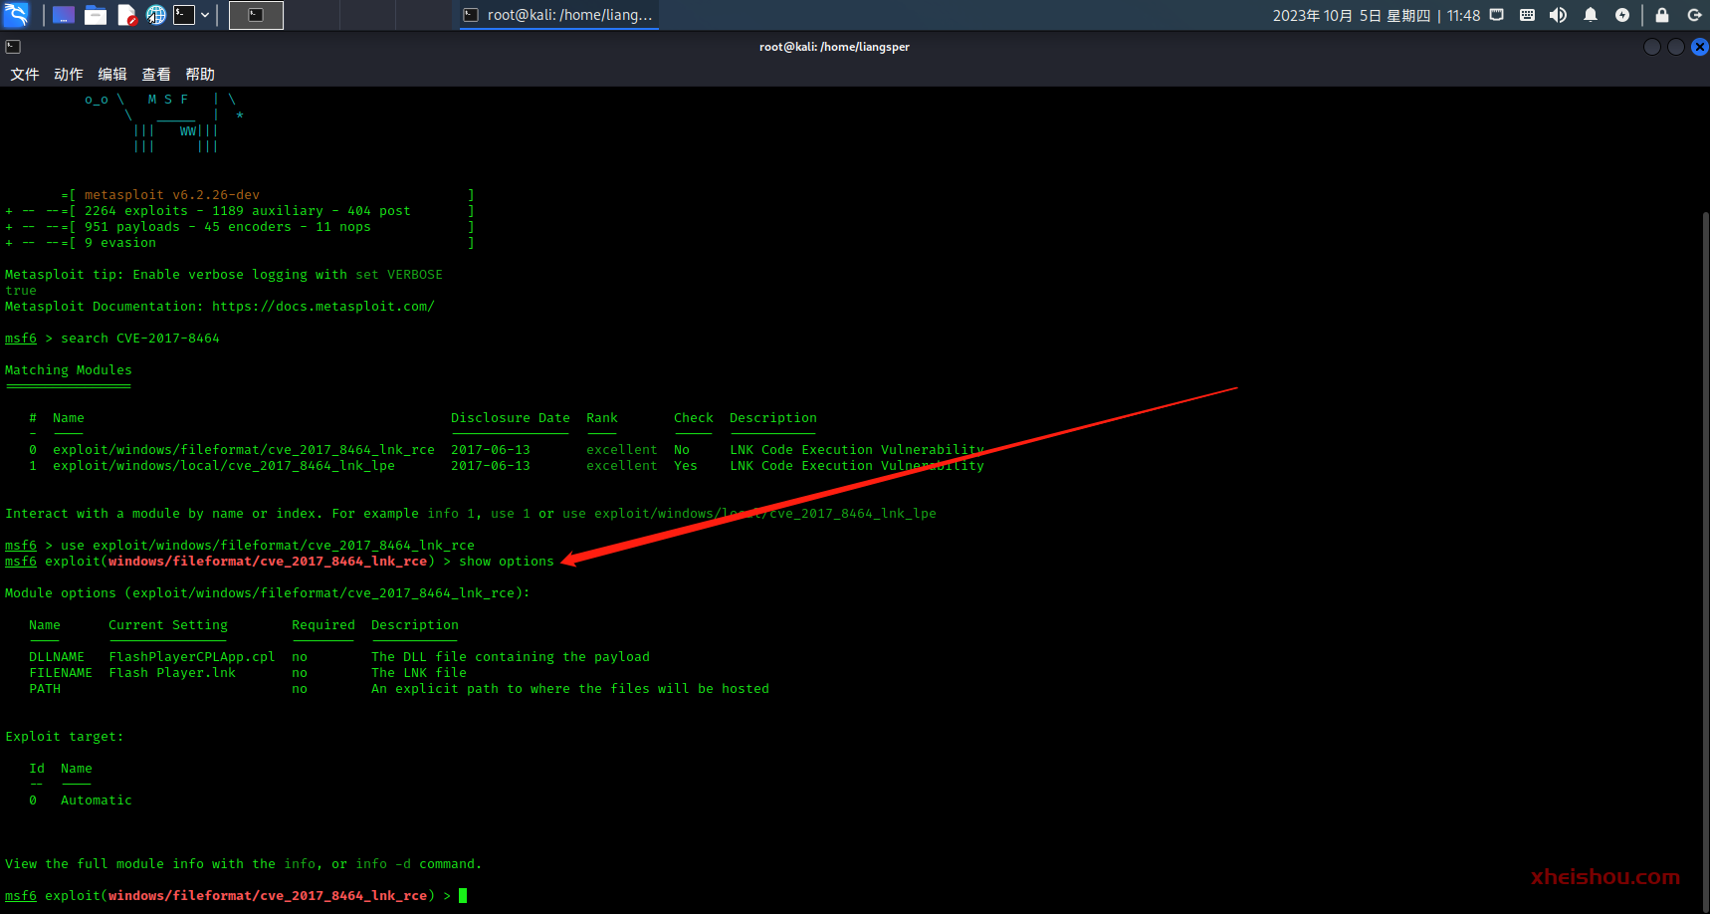Open the Kali applications menu

point(17,15)
